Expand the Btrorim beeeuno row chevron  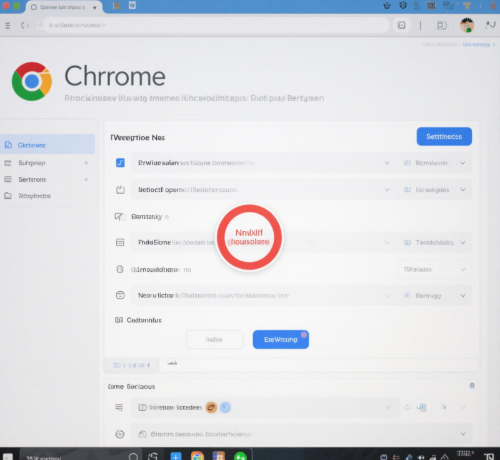(x=463, y=434)
